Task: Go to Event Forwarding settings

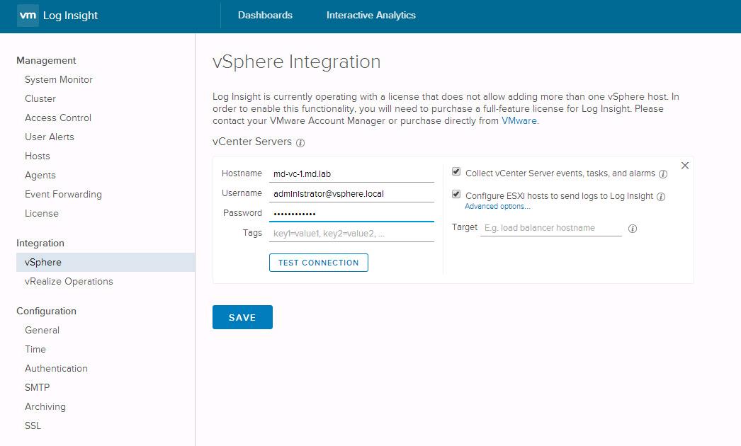Action: 63,195
